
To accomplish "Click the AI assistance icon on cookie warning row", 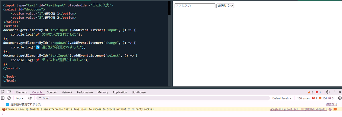I will coord(330,109).
